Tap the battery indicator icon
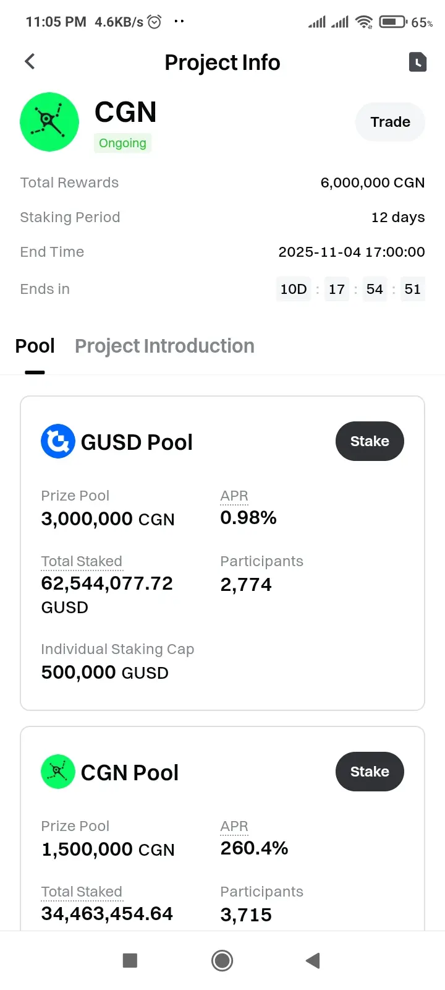 click(392, 22)
